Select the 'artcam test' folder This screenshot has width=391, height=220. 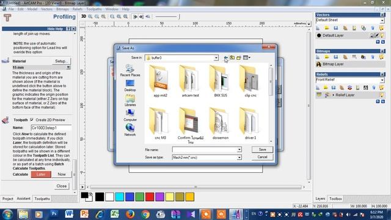click(190, 81)
